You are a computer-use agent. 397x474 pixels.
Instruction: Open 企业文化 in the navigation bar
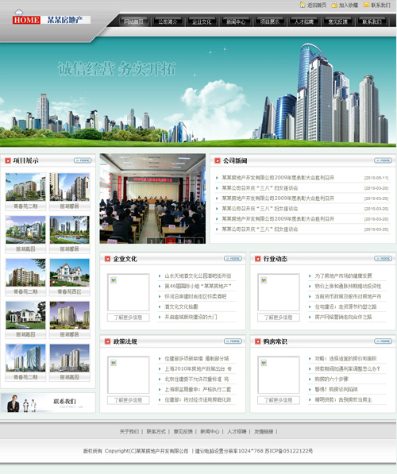coord(202,21)
